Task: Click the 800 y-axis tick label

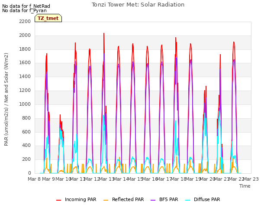Action: (26, 118)
